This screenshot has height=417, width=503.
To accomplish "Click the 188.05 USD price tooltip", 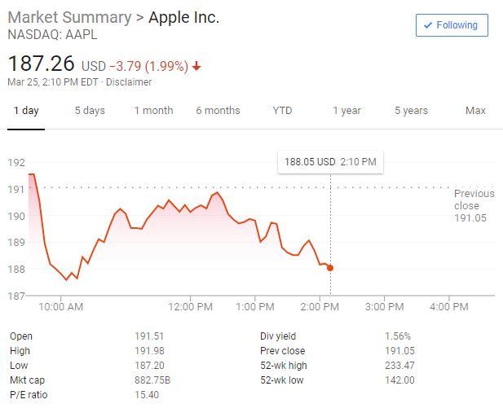I will 330,162.
